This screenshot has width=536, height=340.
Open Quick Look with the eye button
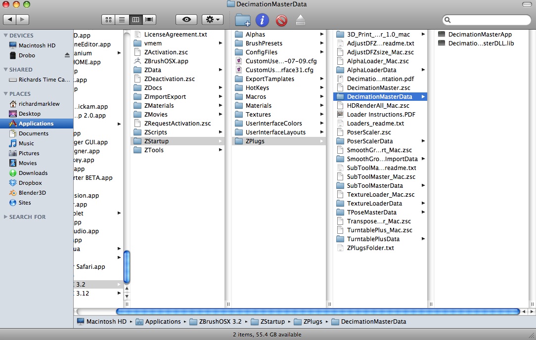[186, 20]
